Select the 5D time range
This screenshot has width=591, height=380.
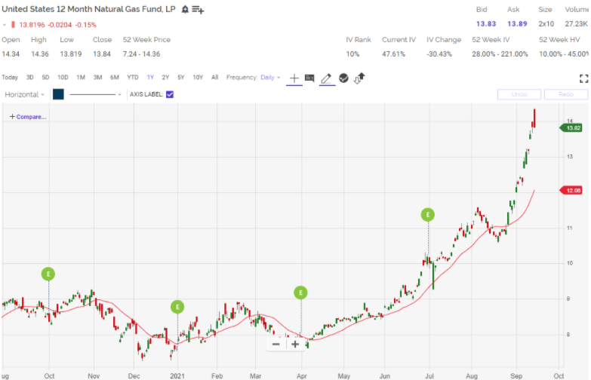click(x=45, y=78)
